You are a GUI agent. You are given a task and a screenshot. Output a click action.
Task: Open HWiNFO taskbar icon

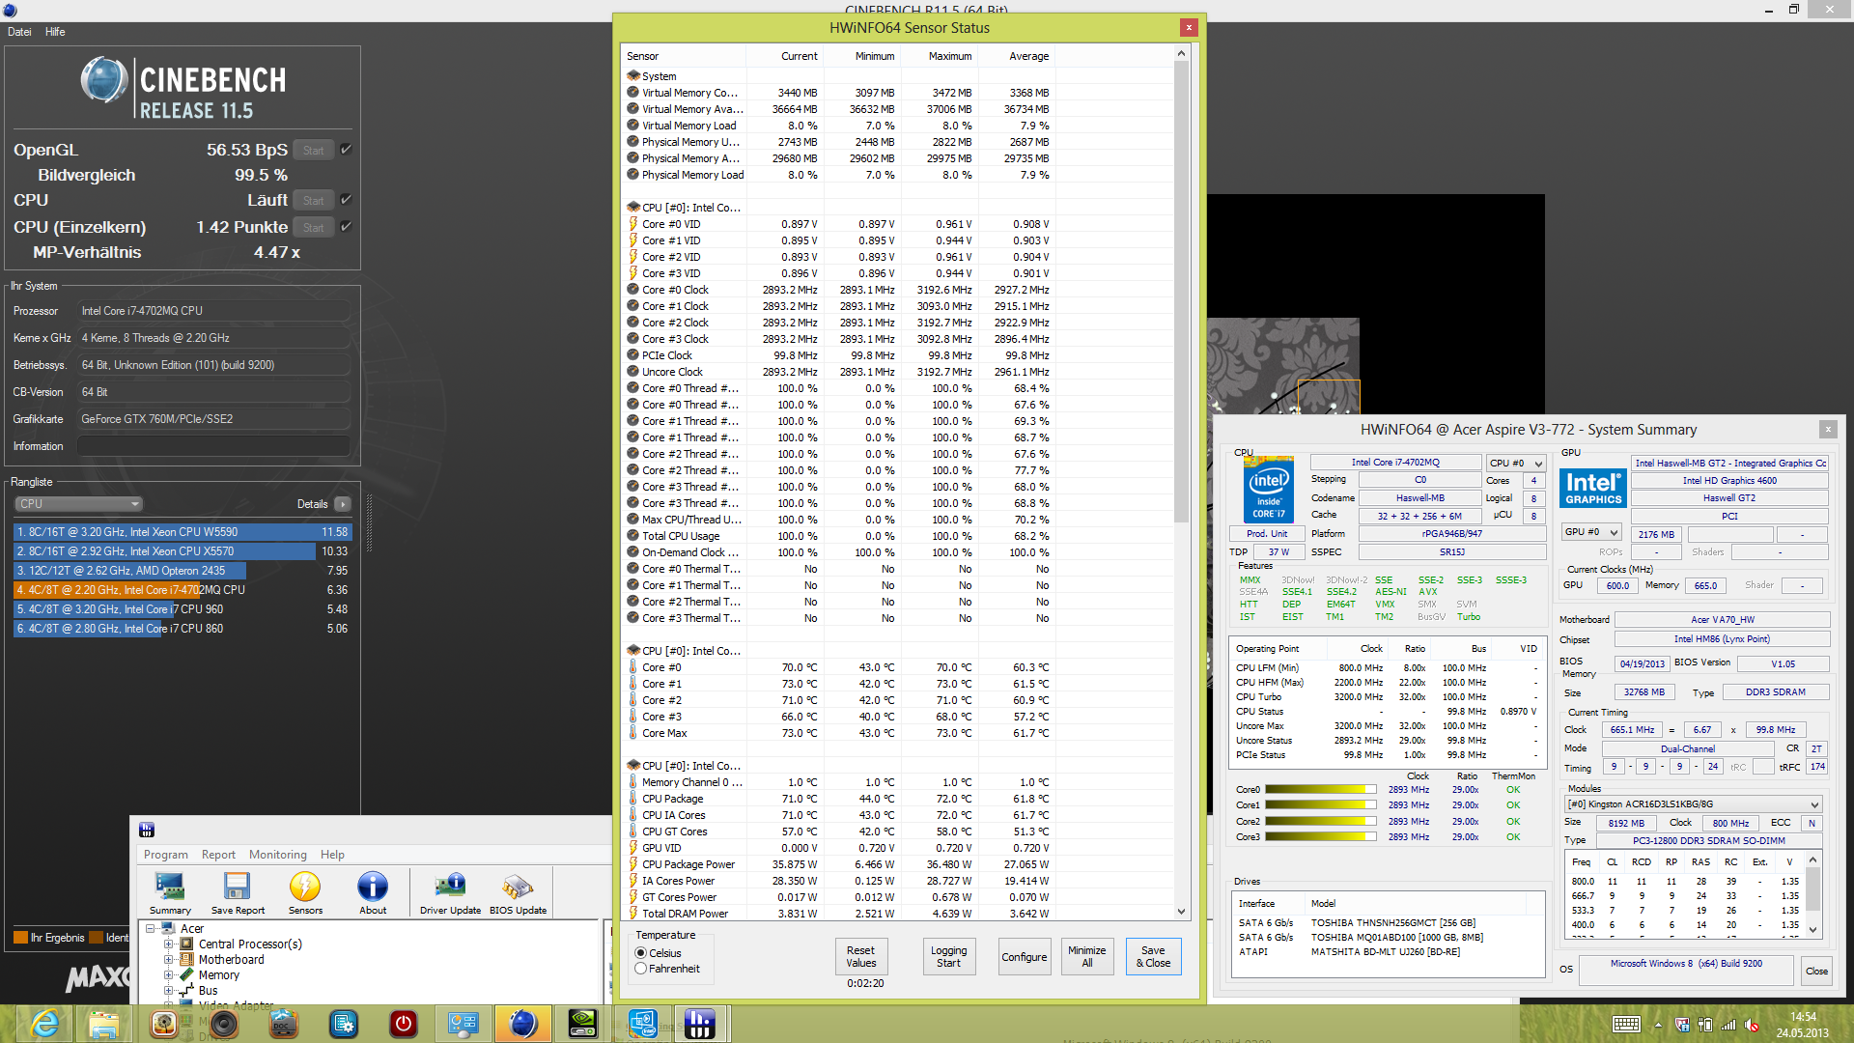coord(700,1024)
